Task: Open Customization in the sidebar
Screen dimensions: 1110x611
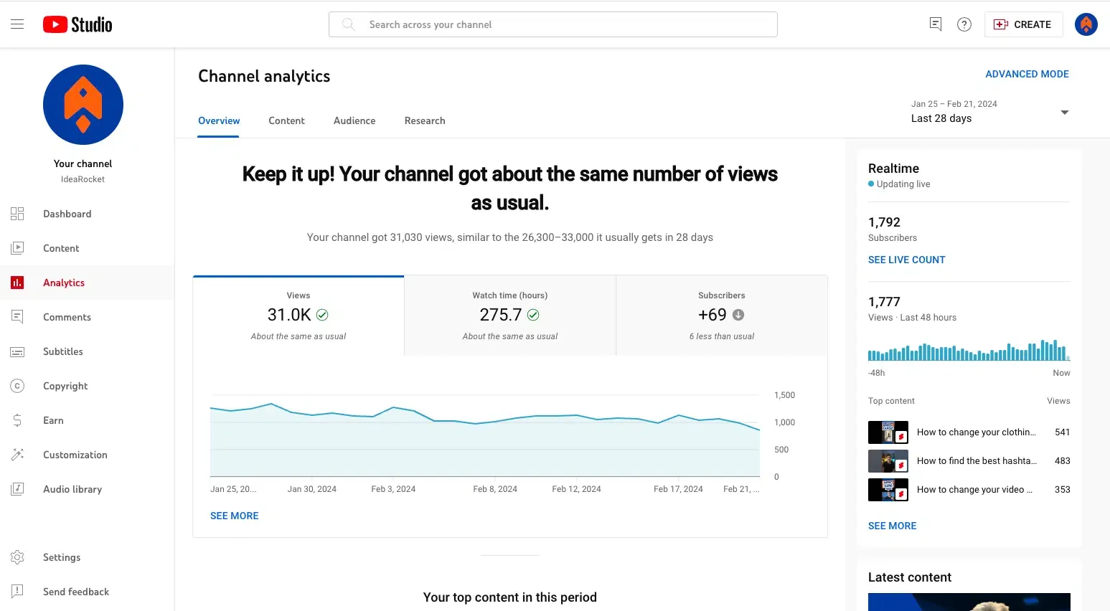Action: pos(75,455)
